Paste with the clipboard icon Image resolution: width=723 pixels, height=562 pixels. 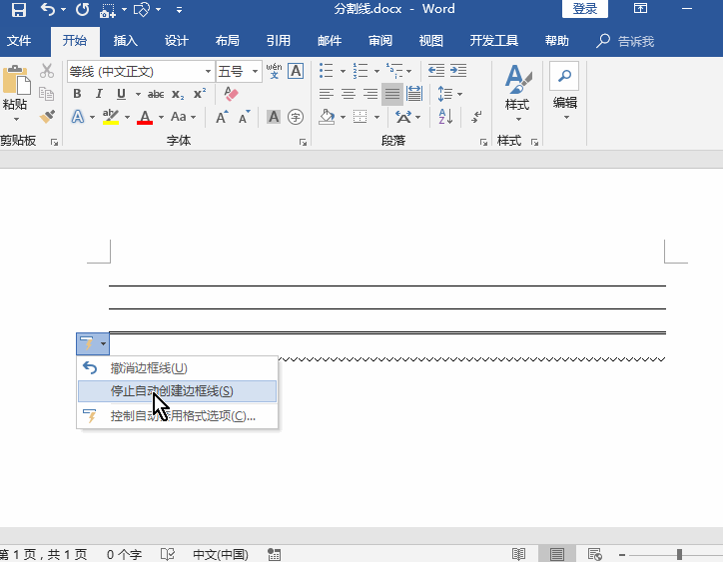[x=17, y=80]
